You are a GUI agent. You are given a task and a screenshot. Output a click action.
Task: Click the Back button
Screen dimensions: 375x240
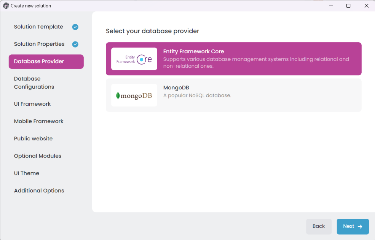[x=319, y=226]
